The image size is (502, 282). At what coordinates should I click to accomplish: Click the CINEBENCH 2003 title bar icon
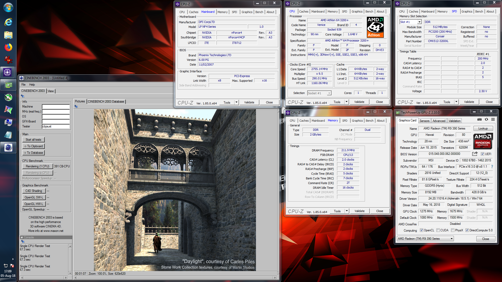click(22, 78)
